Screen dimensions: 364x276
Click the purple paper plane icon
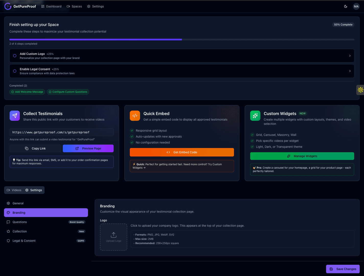tap(15, 116)
